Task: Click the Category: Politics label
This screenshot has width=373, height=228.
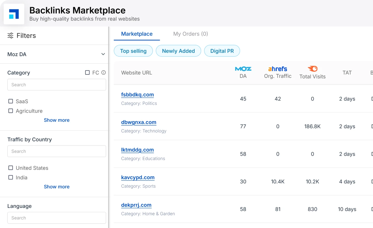Action: tap(139, 103)
